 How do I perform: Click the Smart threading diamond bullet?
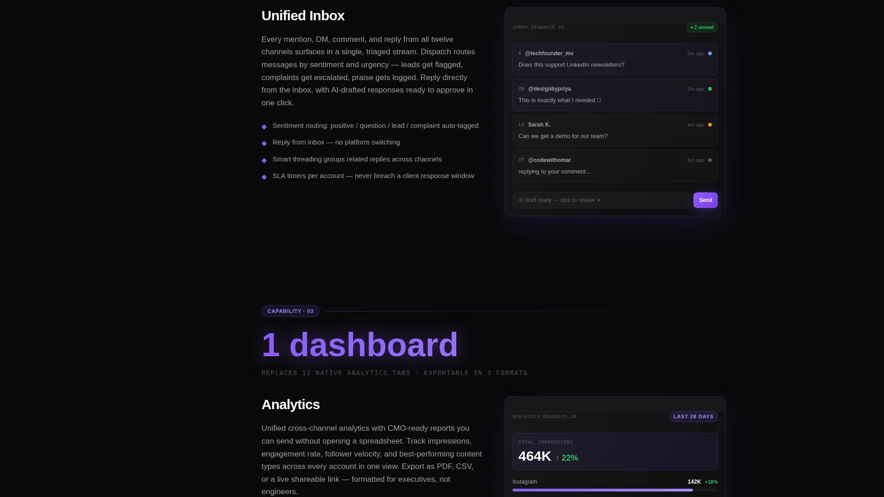264,160
